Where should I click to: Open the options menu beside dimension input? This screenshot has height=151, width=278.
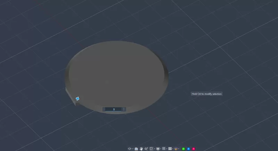point(124,109)
